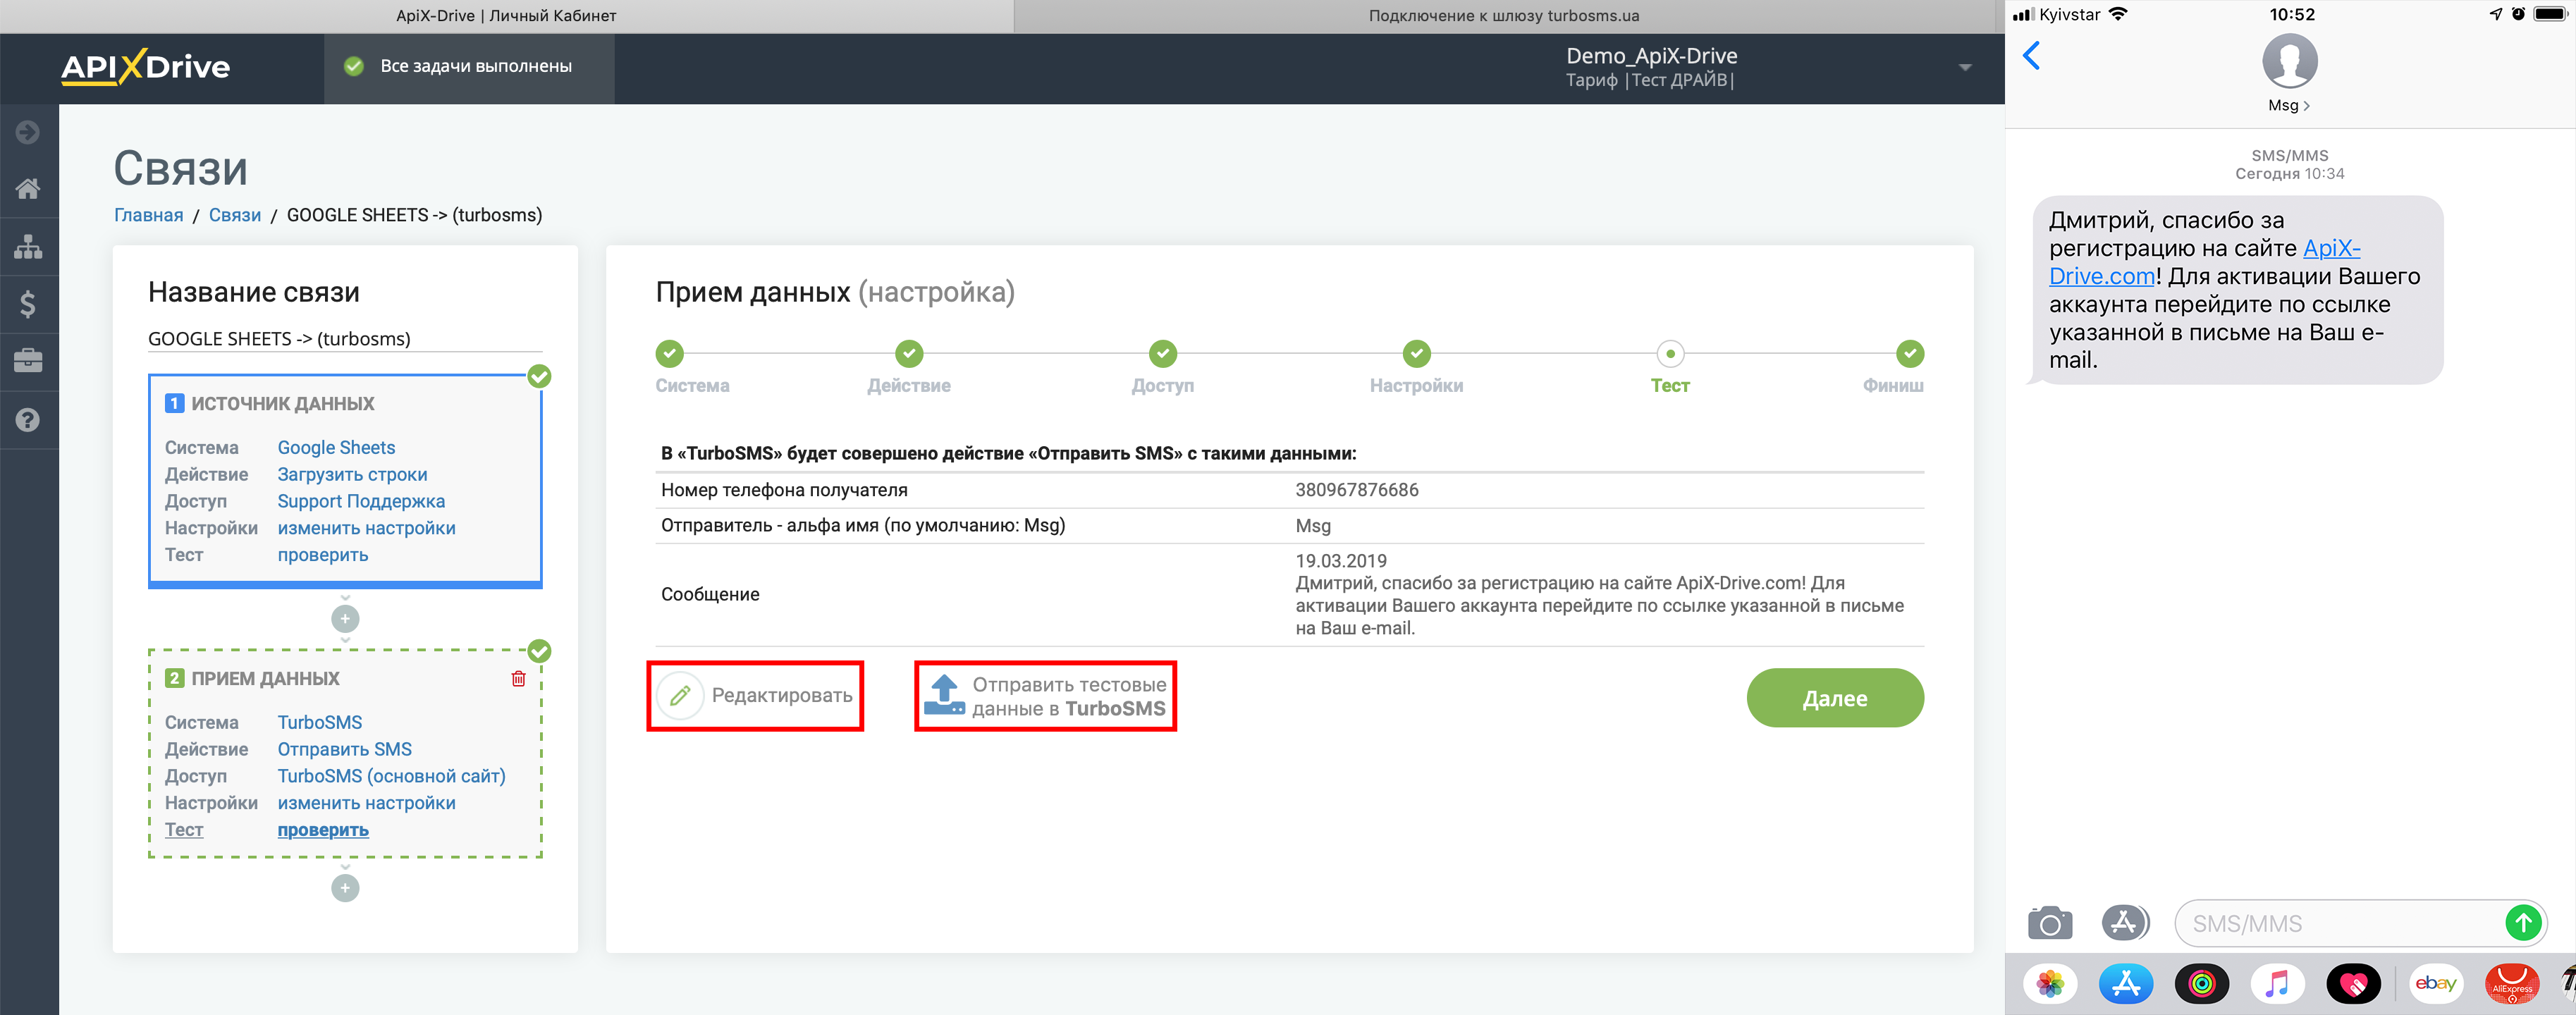Expand sidebar with the arrow icon
Image resolution: width=2576 pixels, height=1015 pixels.
[28, 131]
